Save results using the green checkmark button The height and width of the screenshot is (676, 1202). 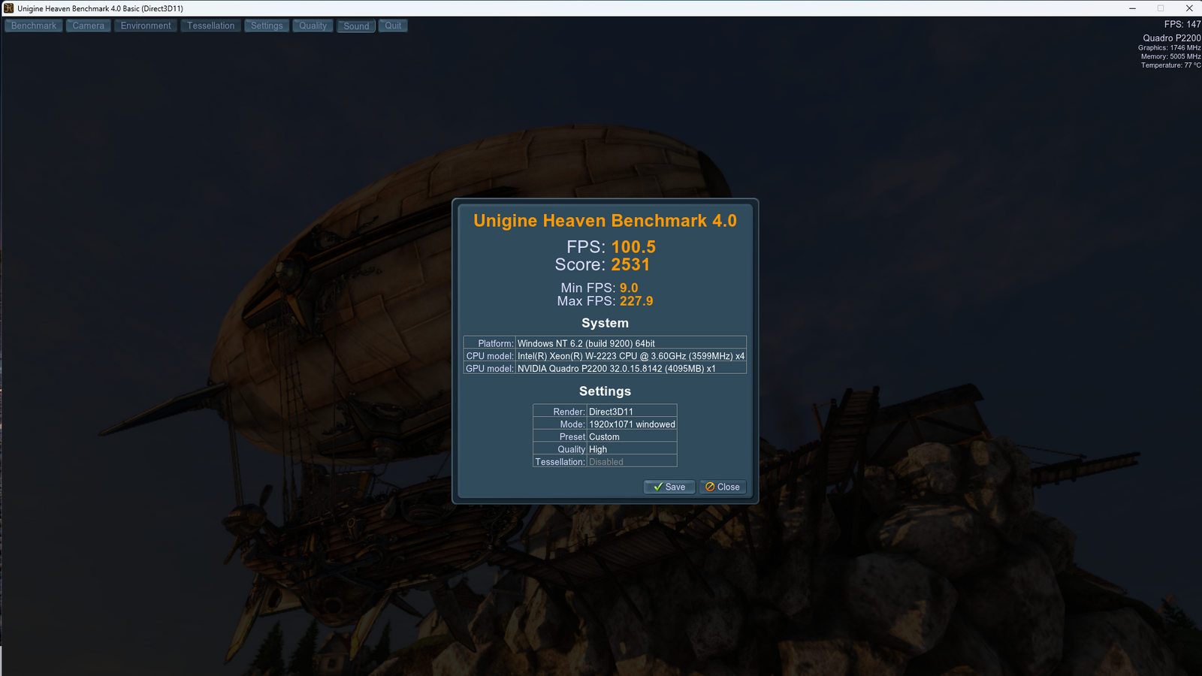669,487
